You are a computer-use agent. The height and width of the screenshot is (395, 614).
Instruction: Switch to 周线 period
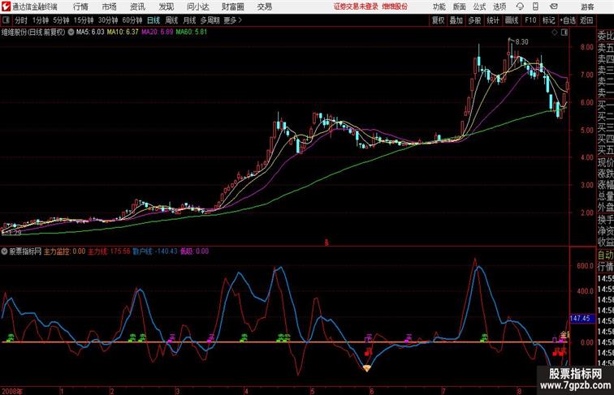(171, 20)
